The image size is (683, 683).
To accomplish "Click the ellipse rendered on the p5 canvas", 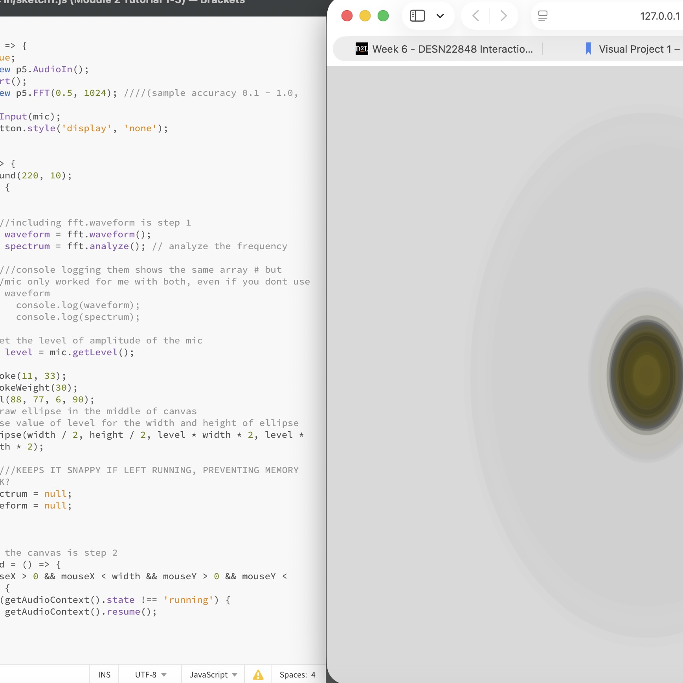I will 644,373.
